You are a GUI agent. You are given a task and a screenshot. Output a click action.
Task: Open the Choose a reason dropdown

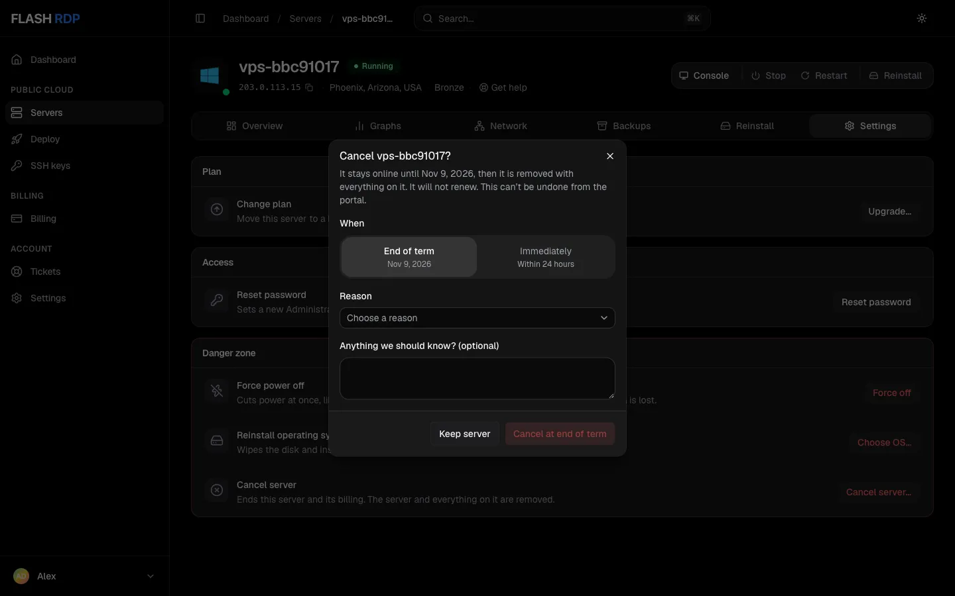477,318
